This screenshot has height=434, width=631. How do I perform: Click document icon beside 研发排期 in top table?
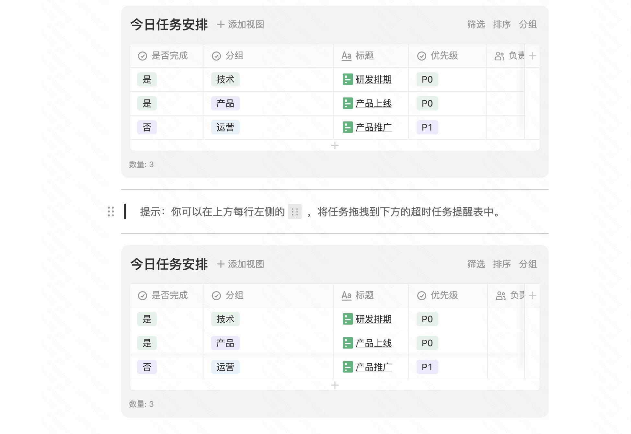[x=348, y=79]
